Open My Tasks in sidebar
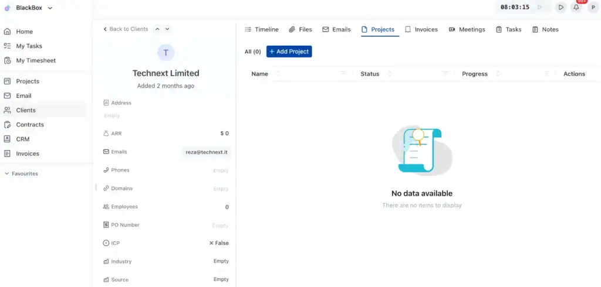This screenshot has height=287, width=601. coord(29,46)
